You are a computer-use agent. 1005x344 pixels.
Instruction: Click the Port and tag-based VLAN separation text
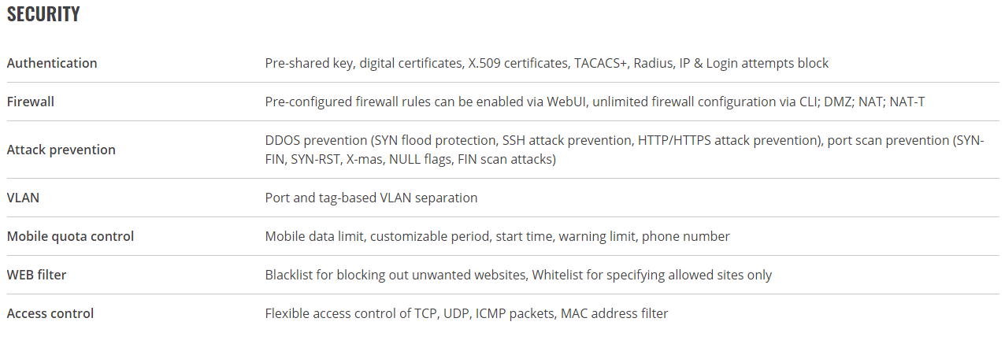coord(371,198)
